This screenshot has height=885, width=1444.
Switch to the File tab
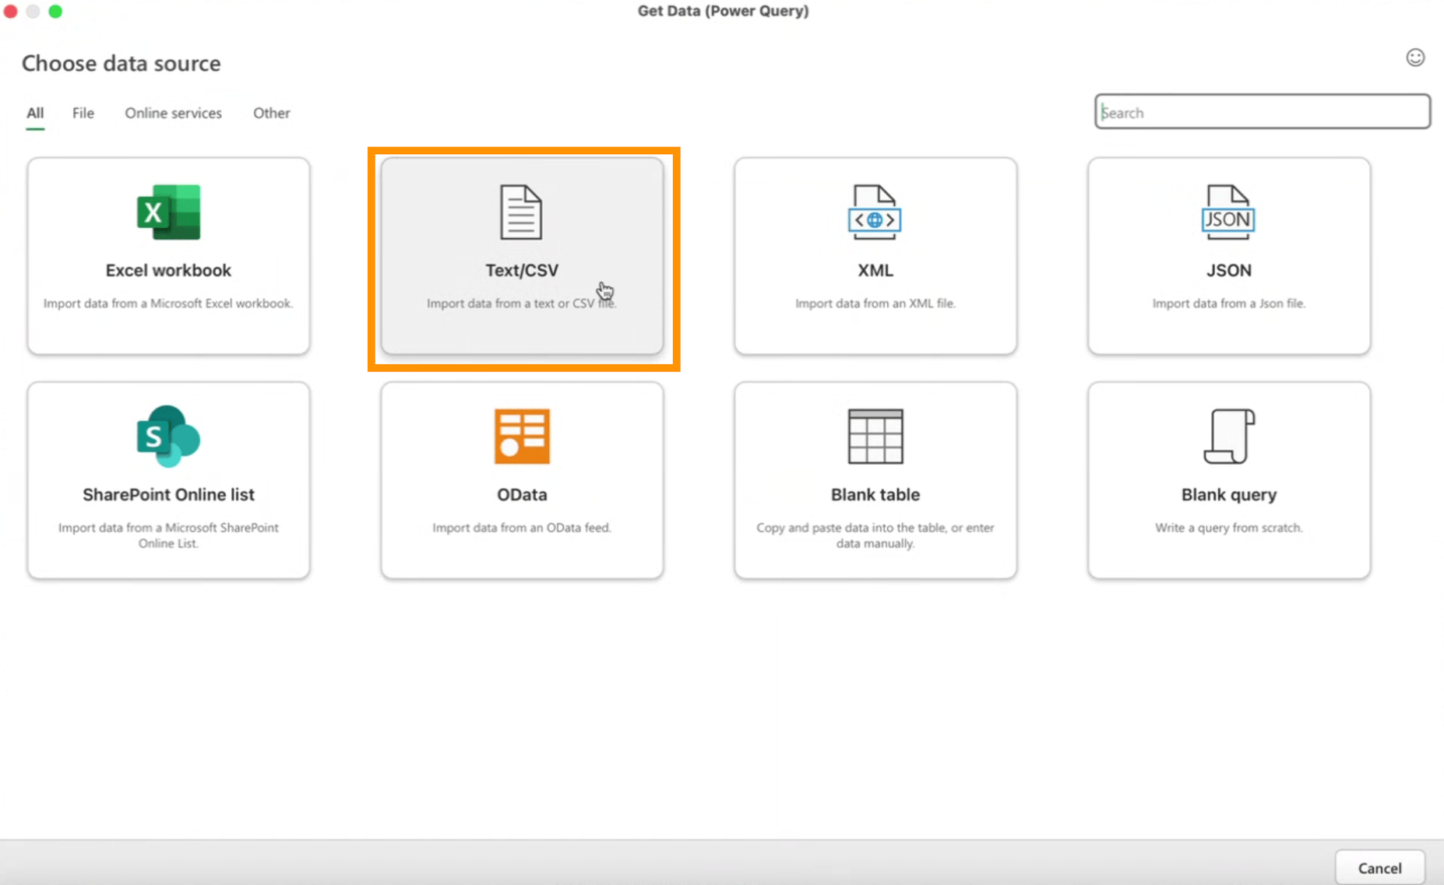83,113
